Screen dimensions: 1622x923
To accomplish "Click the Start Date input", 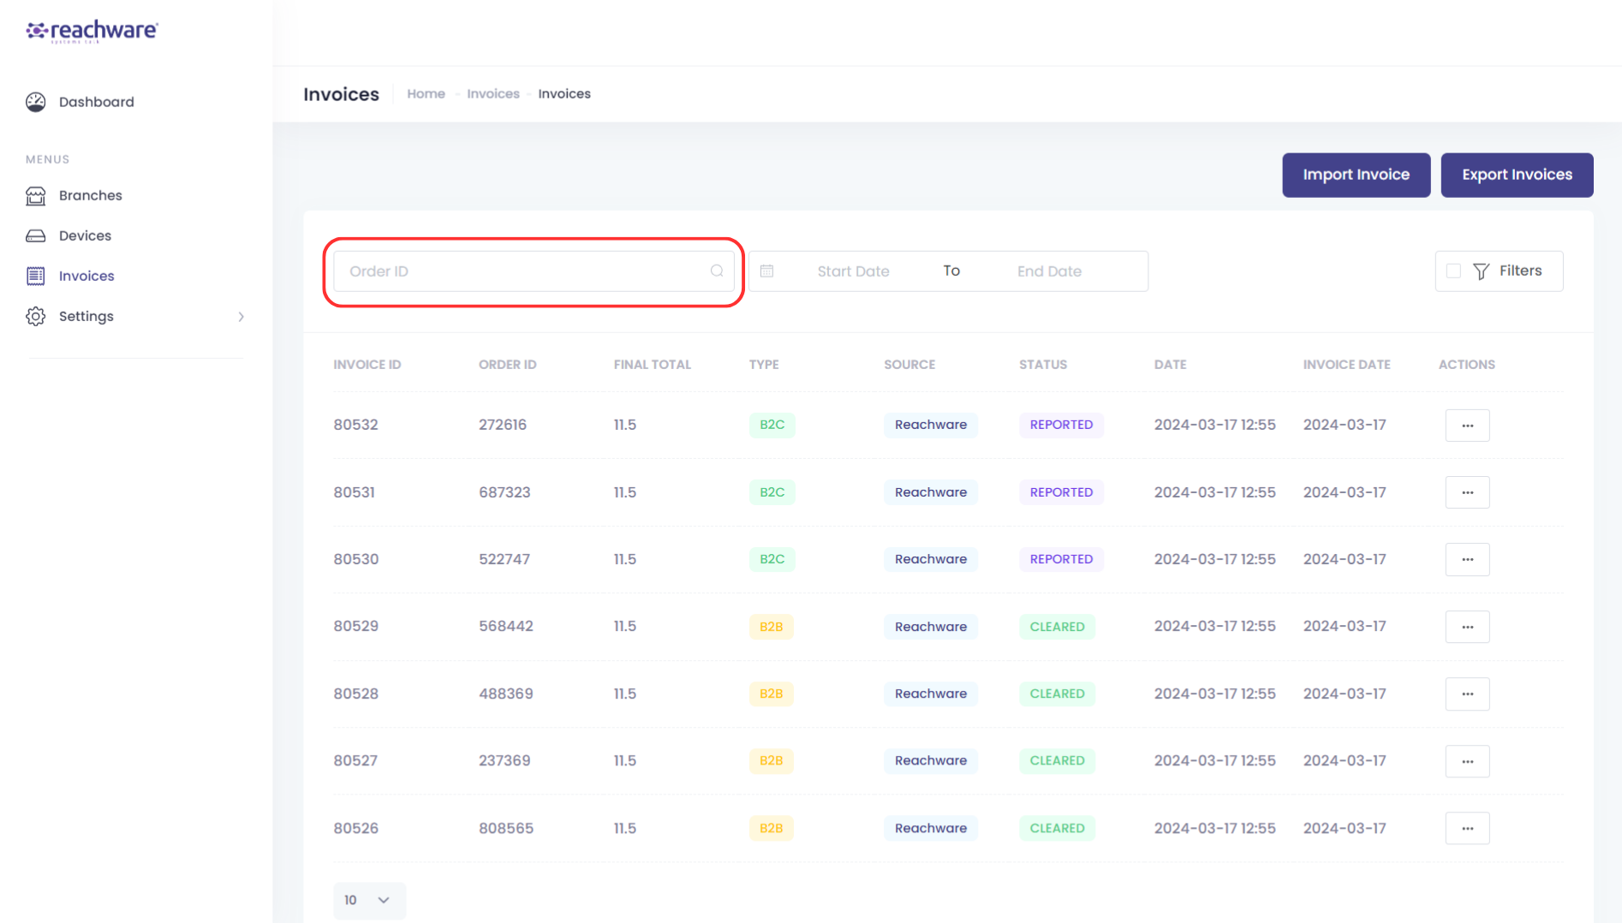I will pos(853,271).
